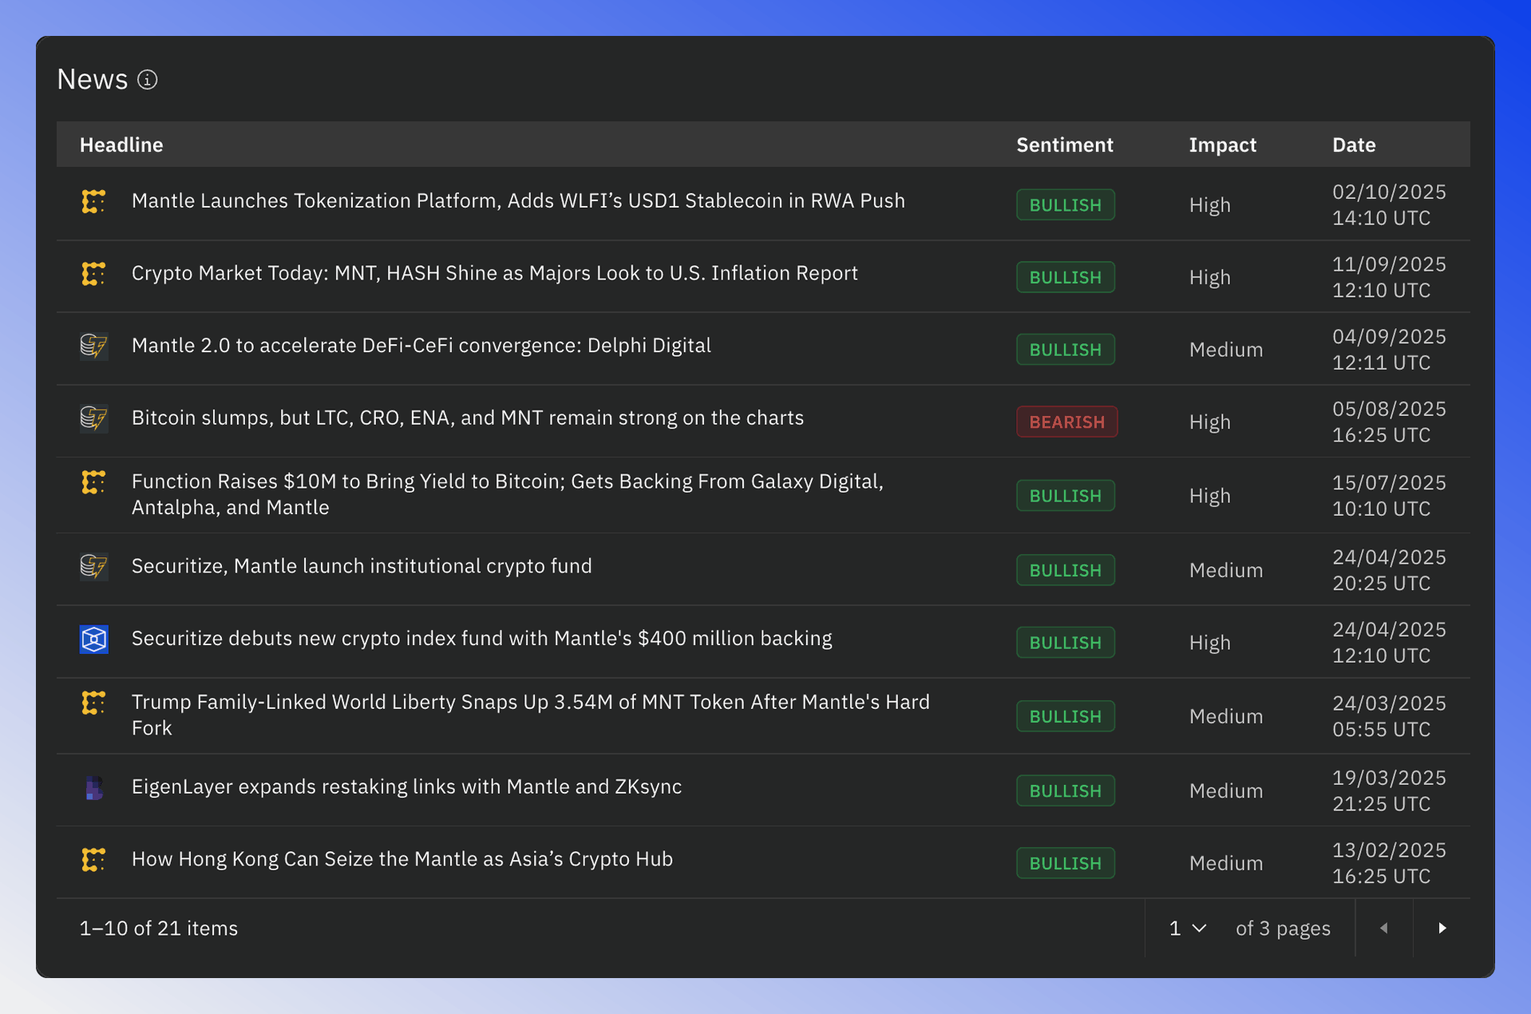Click source icon beside Mantle Launches Tokenization Platform

tap(94, 201)
